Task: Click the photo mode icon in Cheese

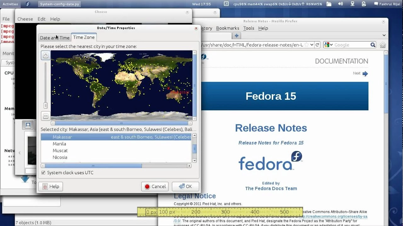Action: pyautogui.click(x=28, y=125)
